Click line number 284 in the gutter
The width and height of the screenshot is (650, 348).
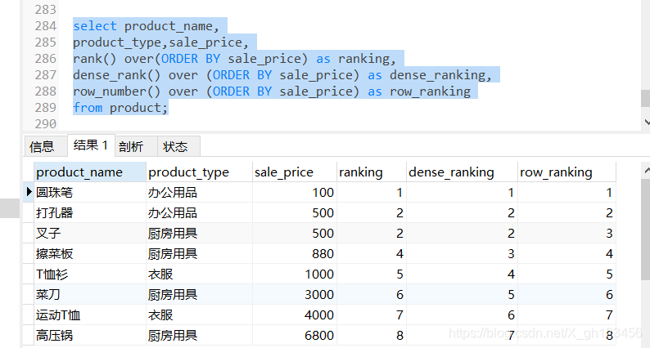tap(45, 26)
